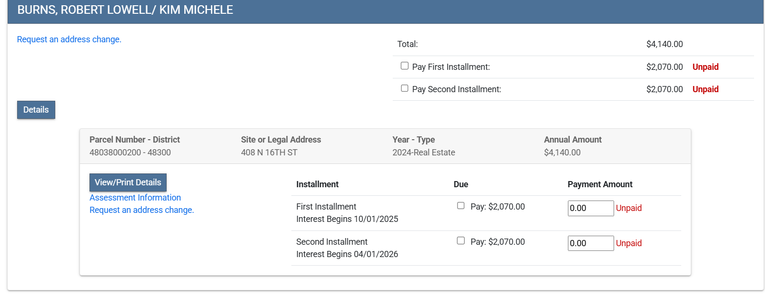This screenshot has width=765, height=297.
Task: Click the BURNS, ROBERT LOWELL header title
Action: click(x=125, y=10)
